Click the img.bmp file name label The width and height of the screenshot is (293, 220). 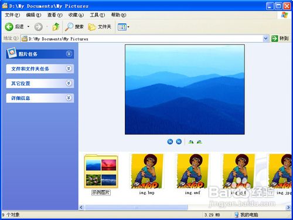(147, 193)
